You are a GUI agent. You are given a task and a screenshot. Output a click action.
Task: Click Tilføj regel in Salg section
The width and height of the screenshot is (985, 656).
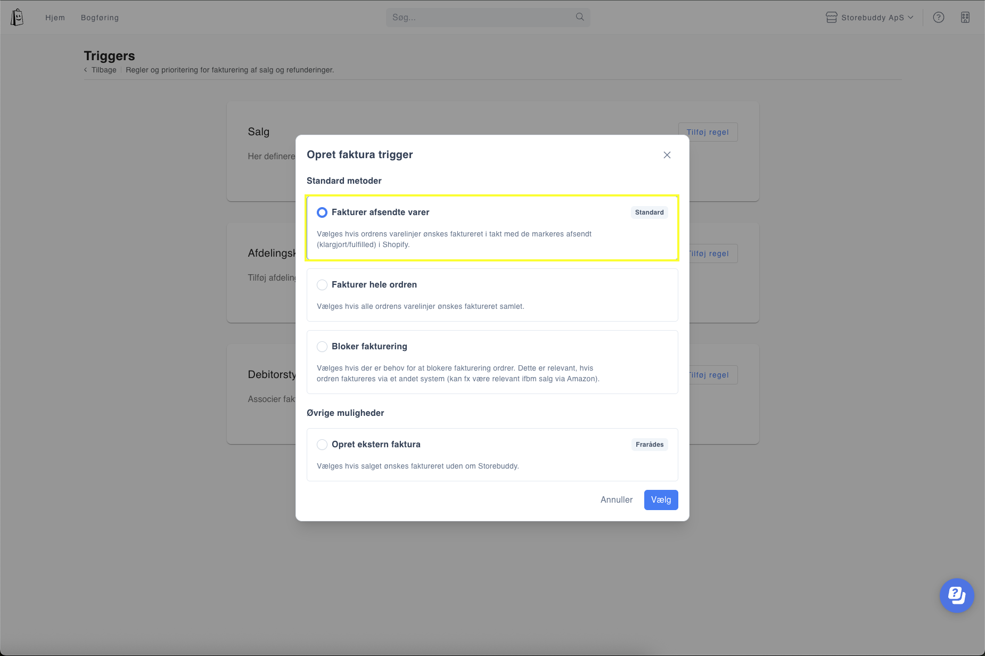(x=708, y=132)
